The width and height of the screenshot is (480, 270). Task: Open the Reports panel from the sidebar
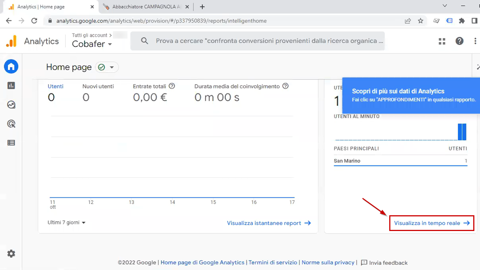point(11,85)
